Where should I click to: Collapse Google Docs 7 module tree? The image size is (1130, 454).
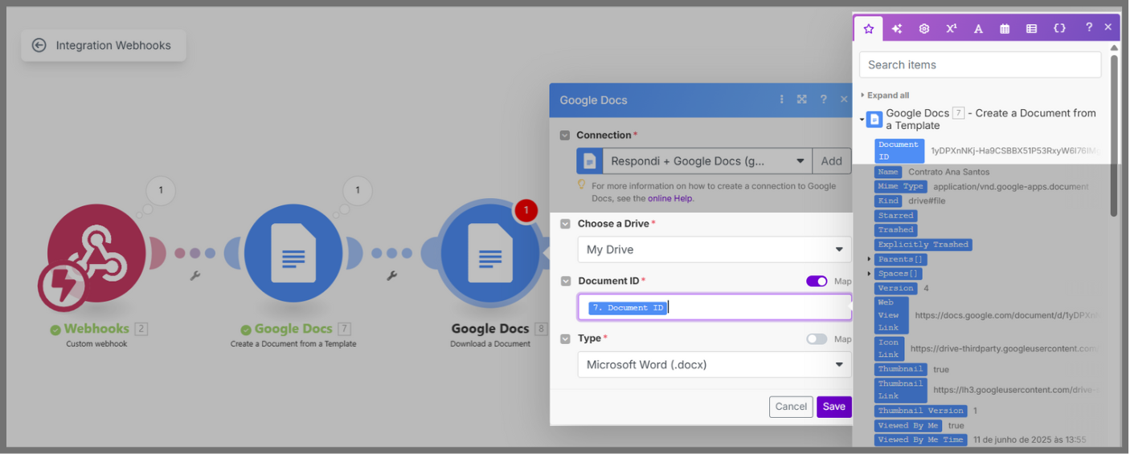[x=862, y=120]
